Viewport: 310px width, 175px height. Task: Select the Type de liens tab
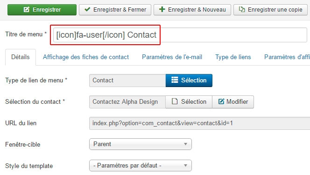233,57
